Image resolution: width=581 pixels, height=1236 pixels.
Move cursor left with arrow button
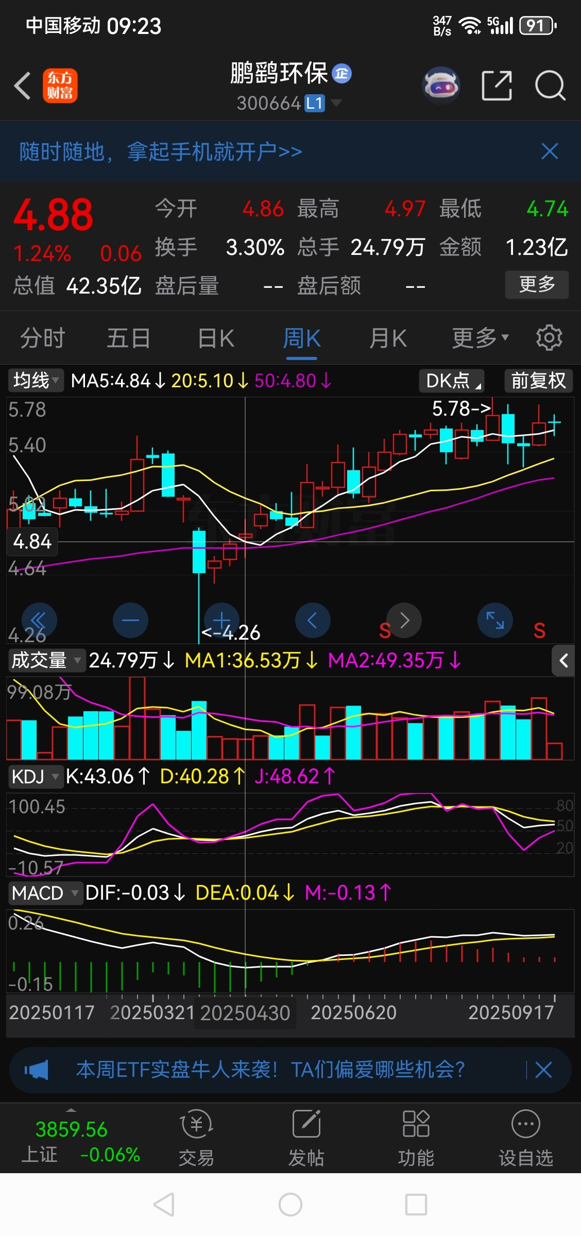click(313, 620)
